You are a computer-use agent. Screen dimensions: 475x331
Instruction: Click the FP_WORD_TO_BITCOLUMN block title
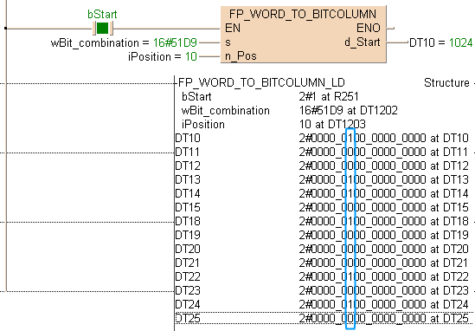(x=303, y=14)
